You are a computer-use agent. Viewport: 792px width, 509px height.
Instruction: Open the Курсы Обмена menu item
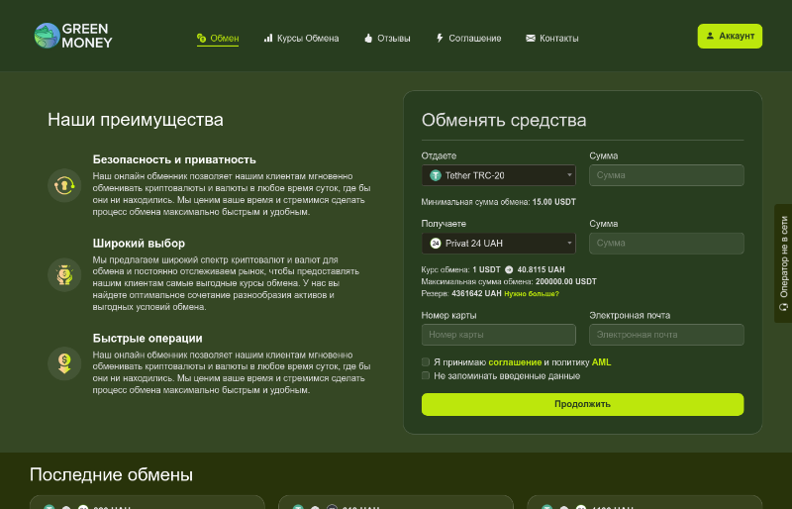coord(301,39)
